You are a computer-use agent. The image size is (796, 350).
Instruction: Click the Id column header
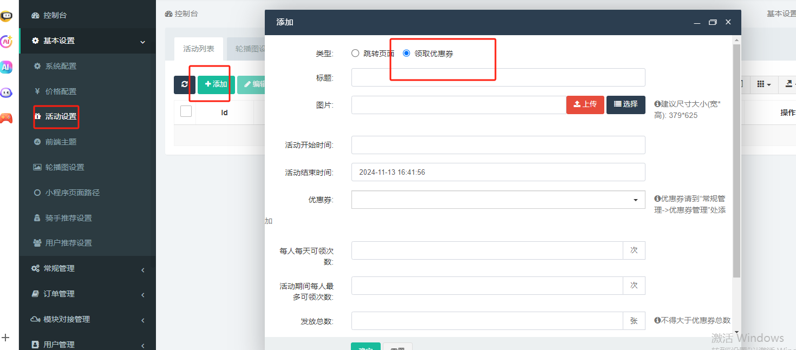[x=224, y=113]
